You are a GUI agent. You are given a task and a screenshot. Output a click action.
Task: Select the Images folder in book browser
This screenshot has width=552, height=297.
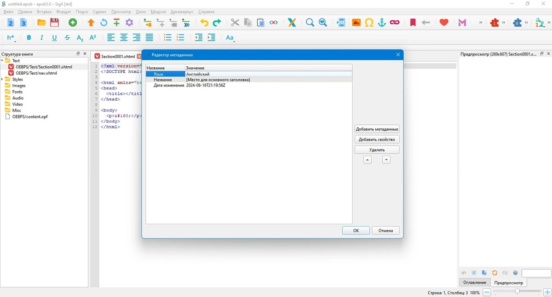click(19, 86)
